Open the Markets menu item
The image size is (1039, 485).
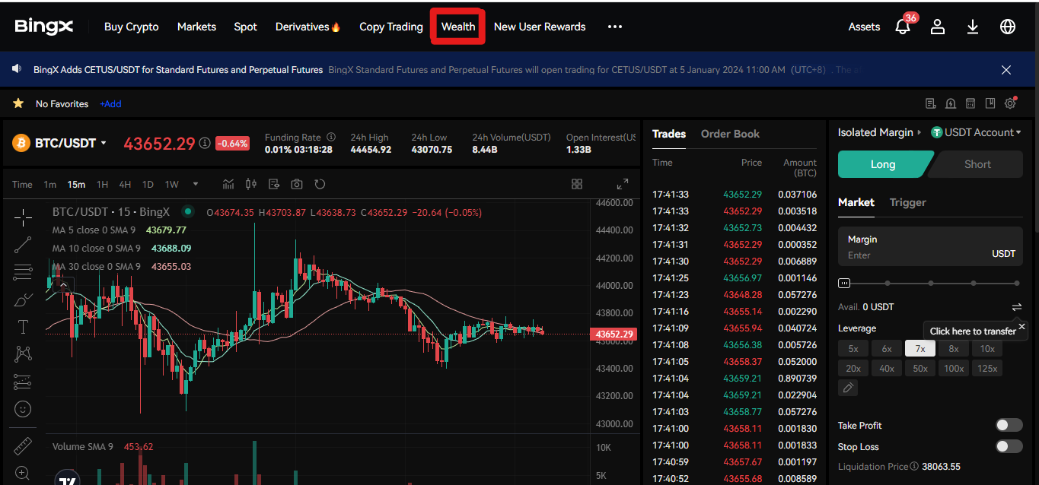(x=196, y=27)
